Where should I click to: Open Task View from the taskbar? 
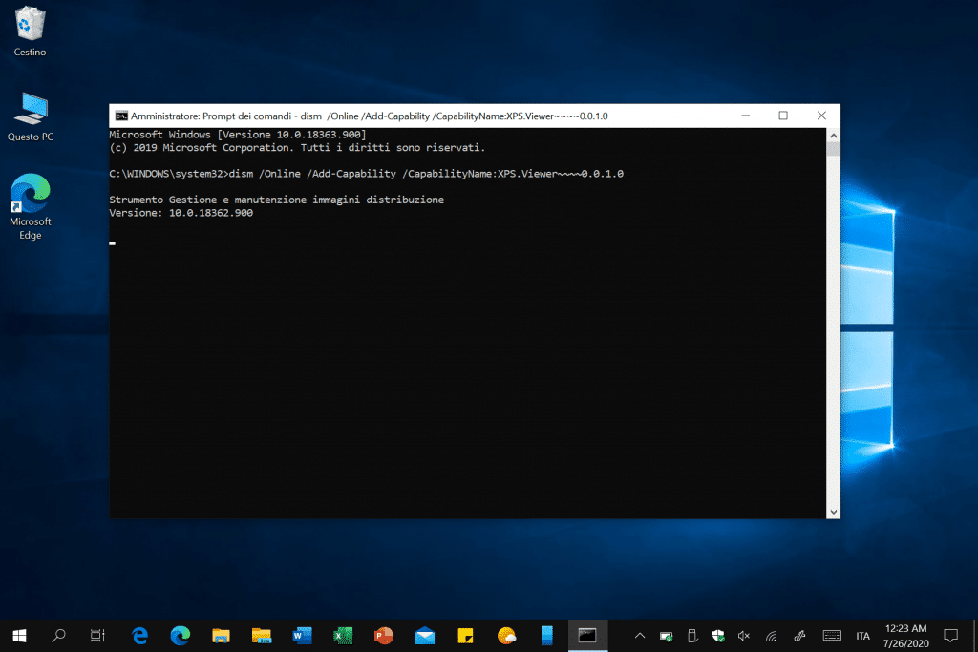click(x=96, y=635)
